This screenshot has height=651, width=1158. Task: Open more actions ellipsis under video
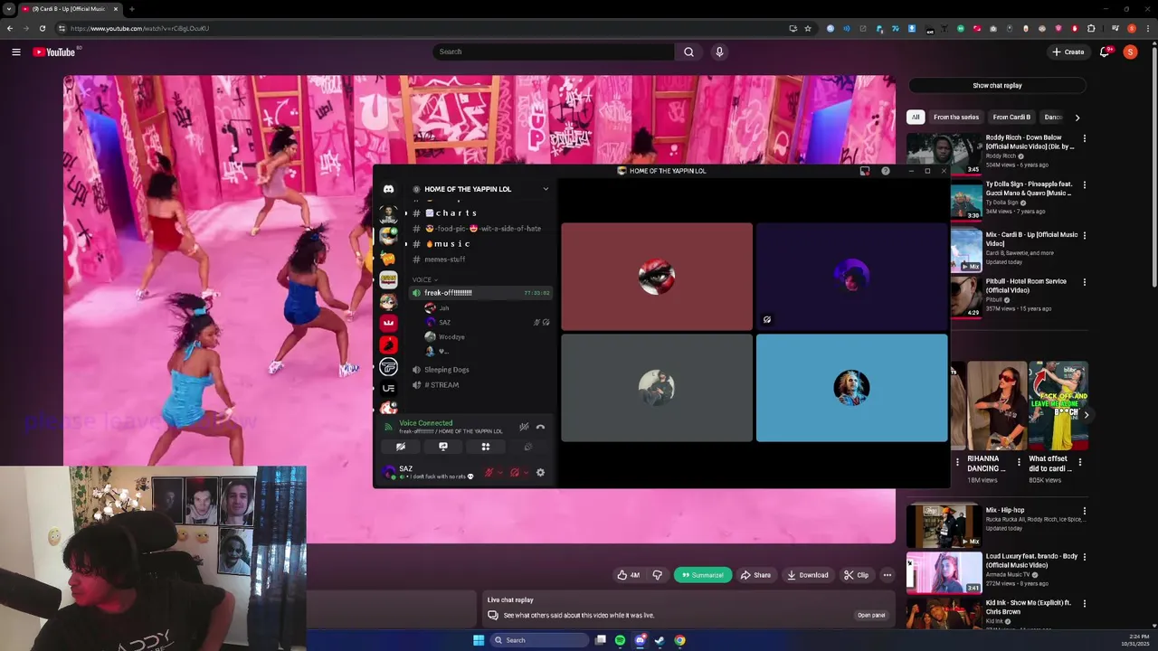[x=887, y=575]
